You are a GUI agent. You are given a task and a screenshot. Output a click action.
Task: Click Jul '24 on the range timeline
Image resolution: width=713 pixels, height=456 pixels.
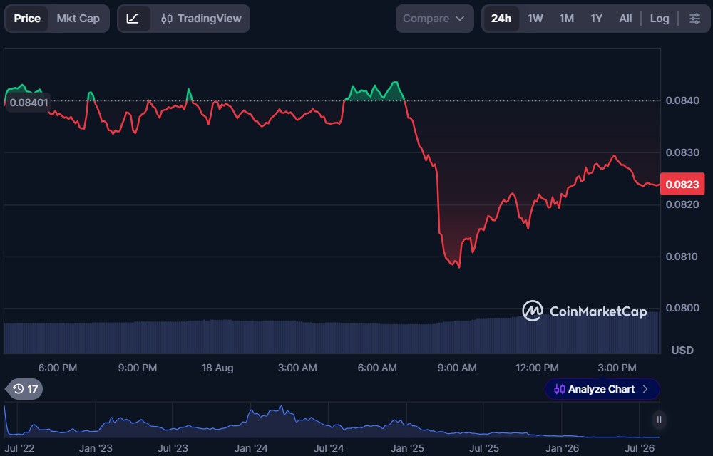click(329, 449)
